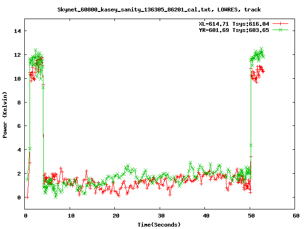Click the plot title 'Skynet_60800_kasey_sanity_136305_86201_cal.txt, LOWRES, track'
The height and width of the screenshot is (229, 305).
[x=159, y=10]
